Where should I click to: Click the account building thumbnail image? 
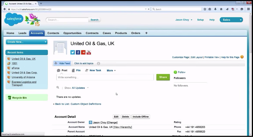pyautogui.click(x=60, y=48)
